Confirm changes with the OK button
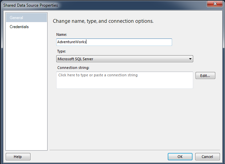 [x=180, y=157]
